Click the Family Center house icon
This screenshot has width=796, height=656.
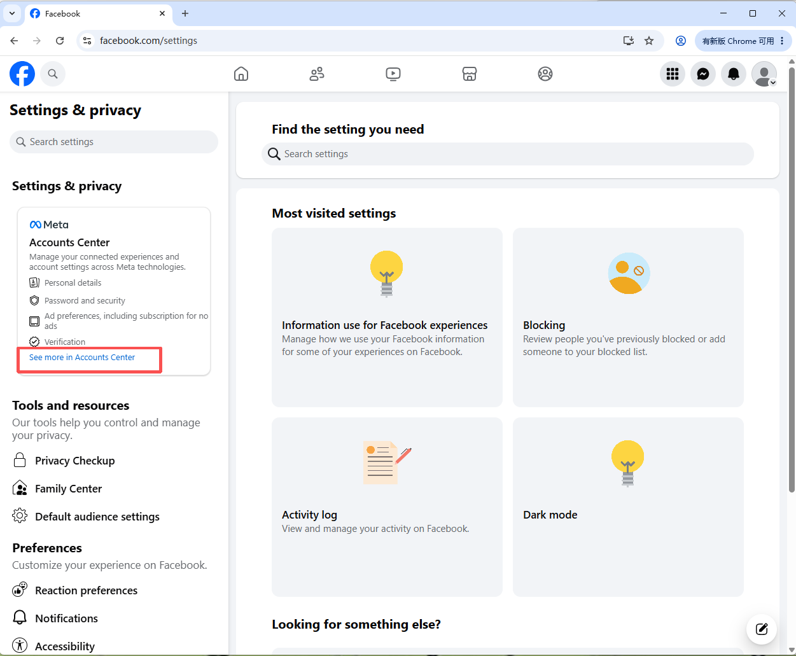20,488
